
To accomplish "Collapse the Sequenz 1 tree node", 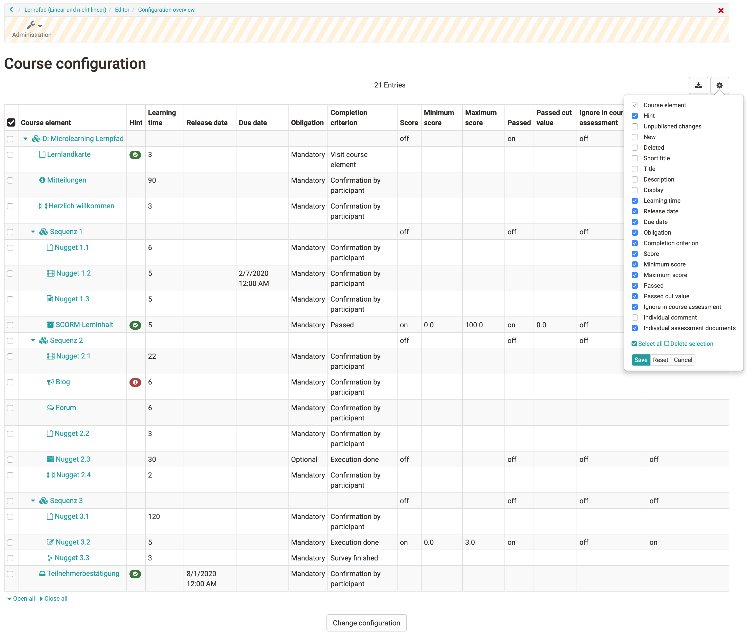I will pos(33,232).
